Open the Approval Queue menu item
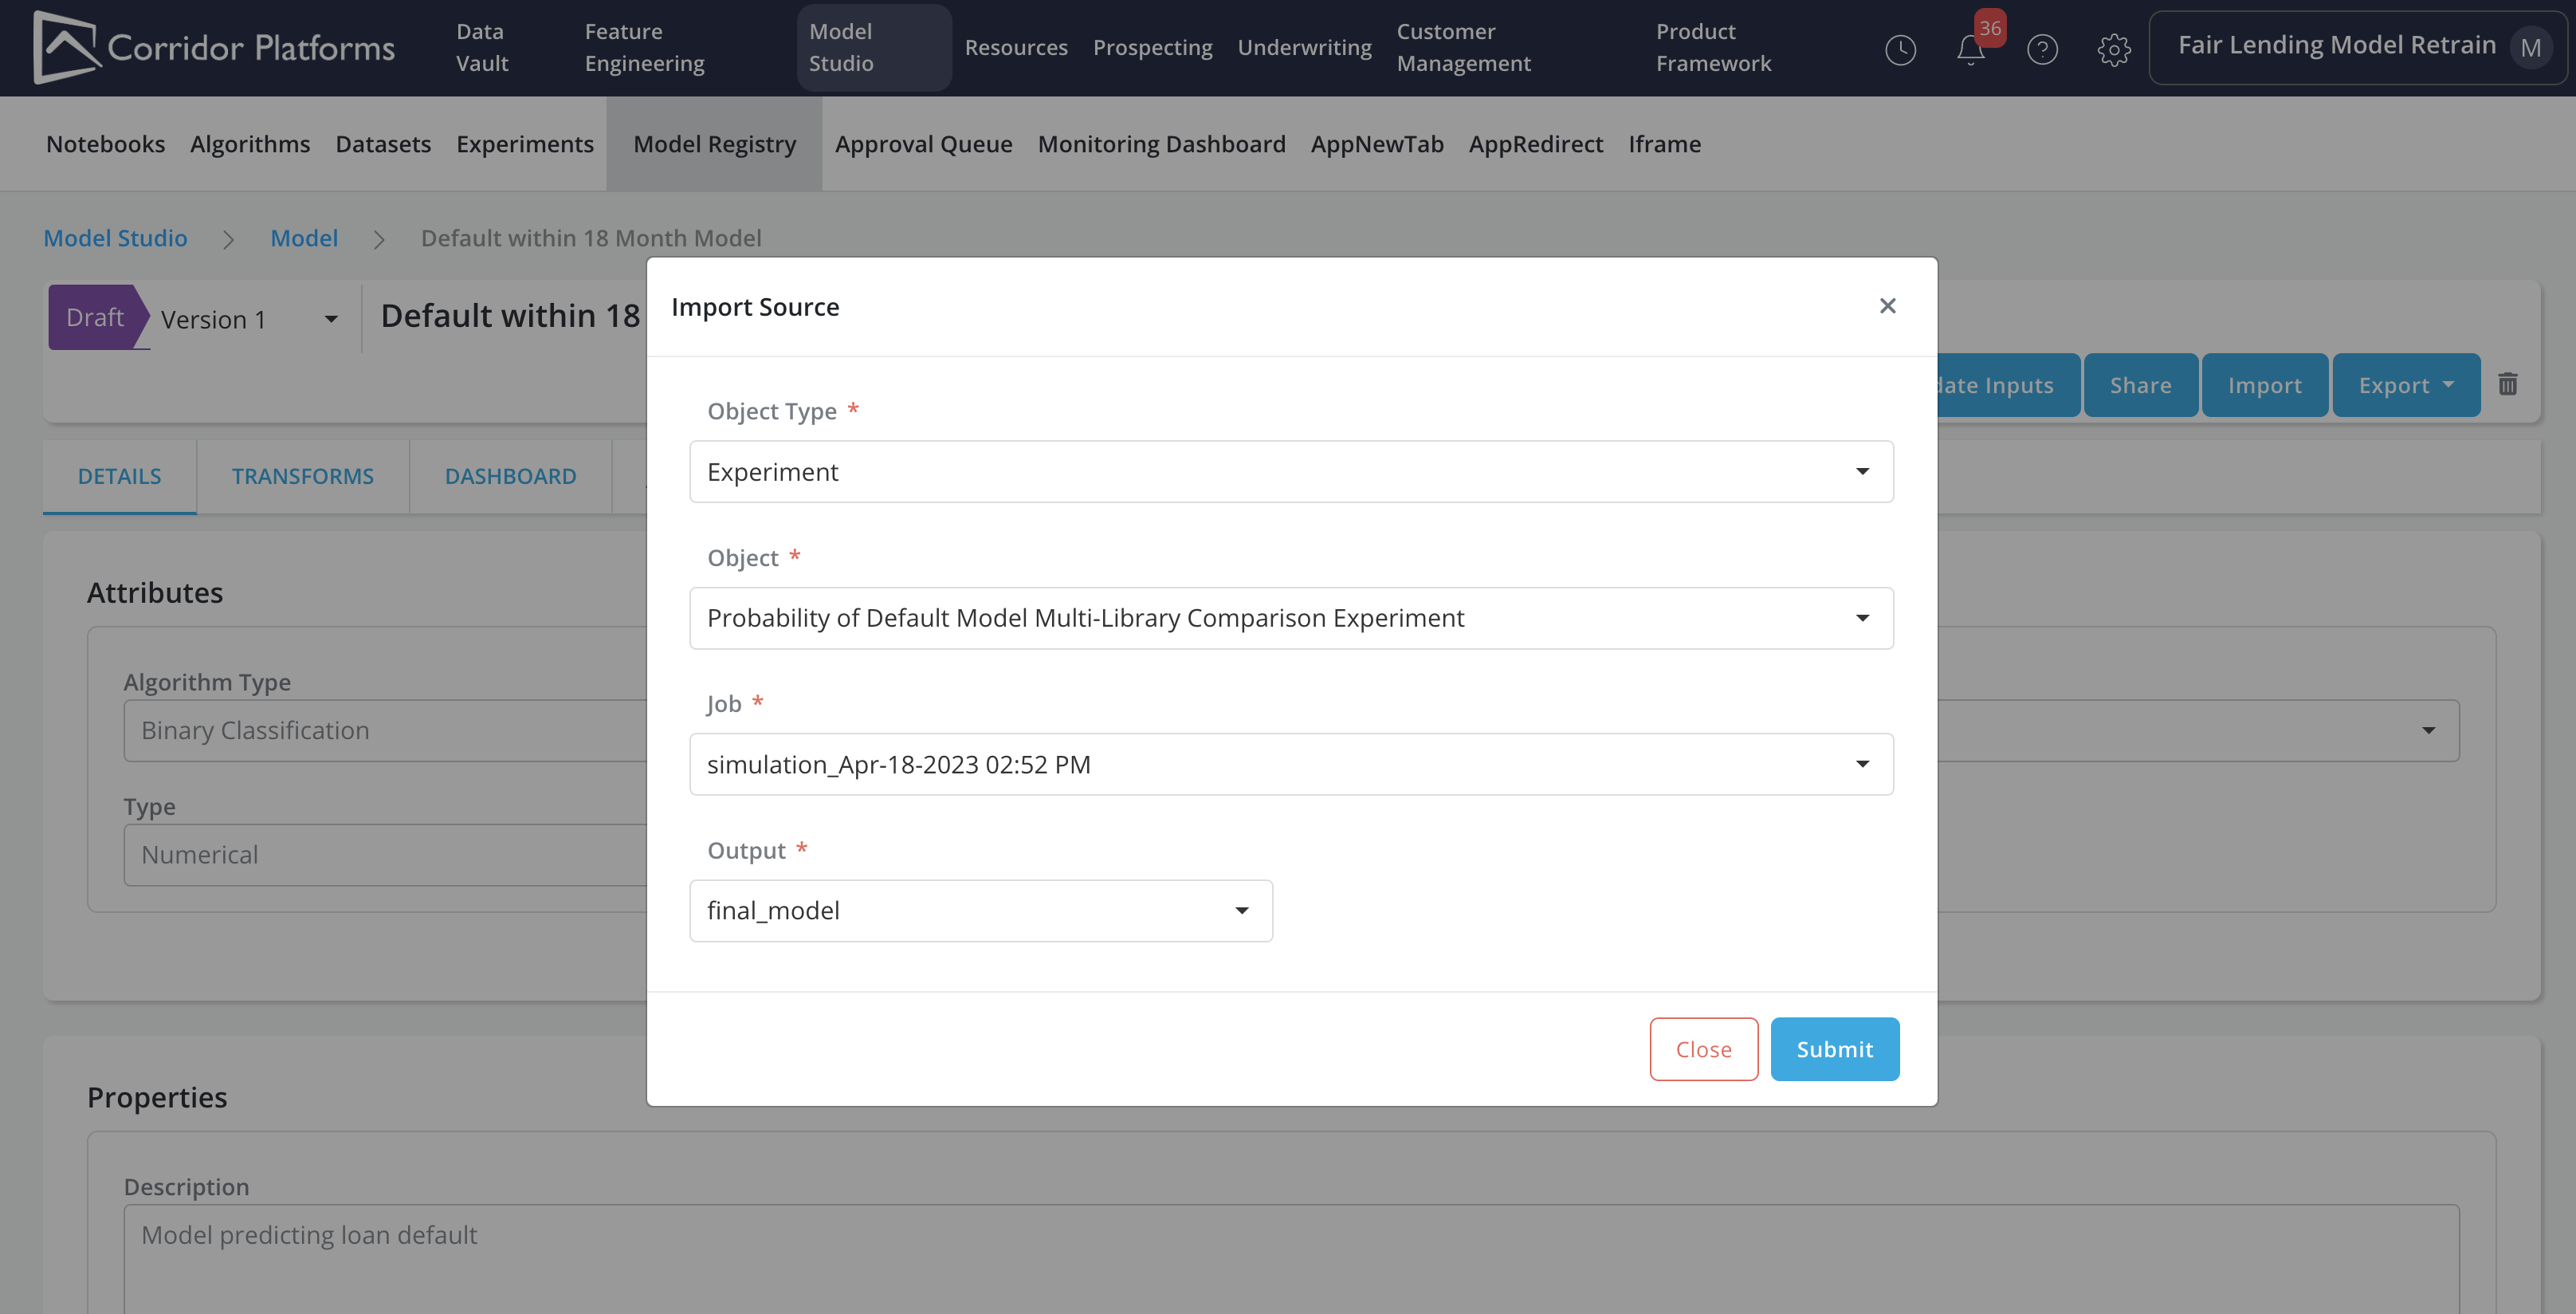The width and height of the screenshot is (2576, 1314). coord(923,144)
